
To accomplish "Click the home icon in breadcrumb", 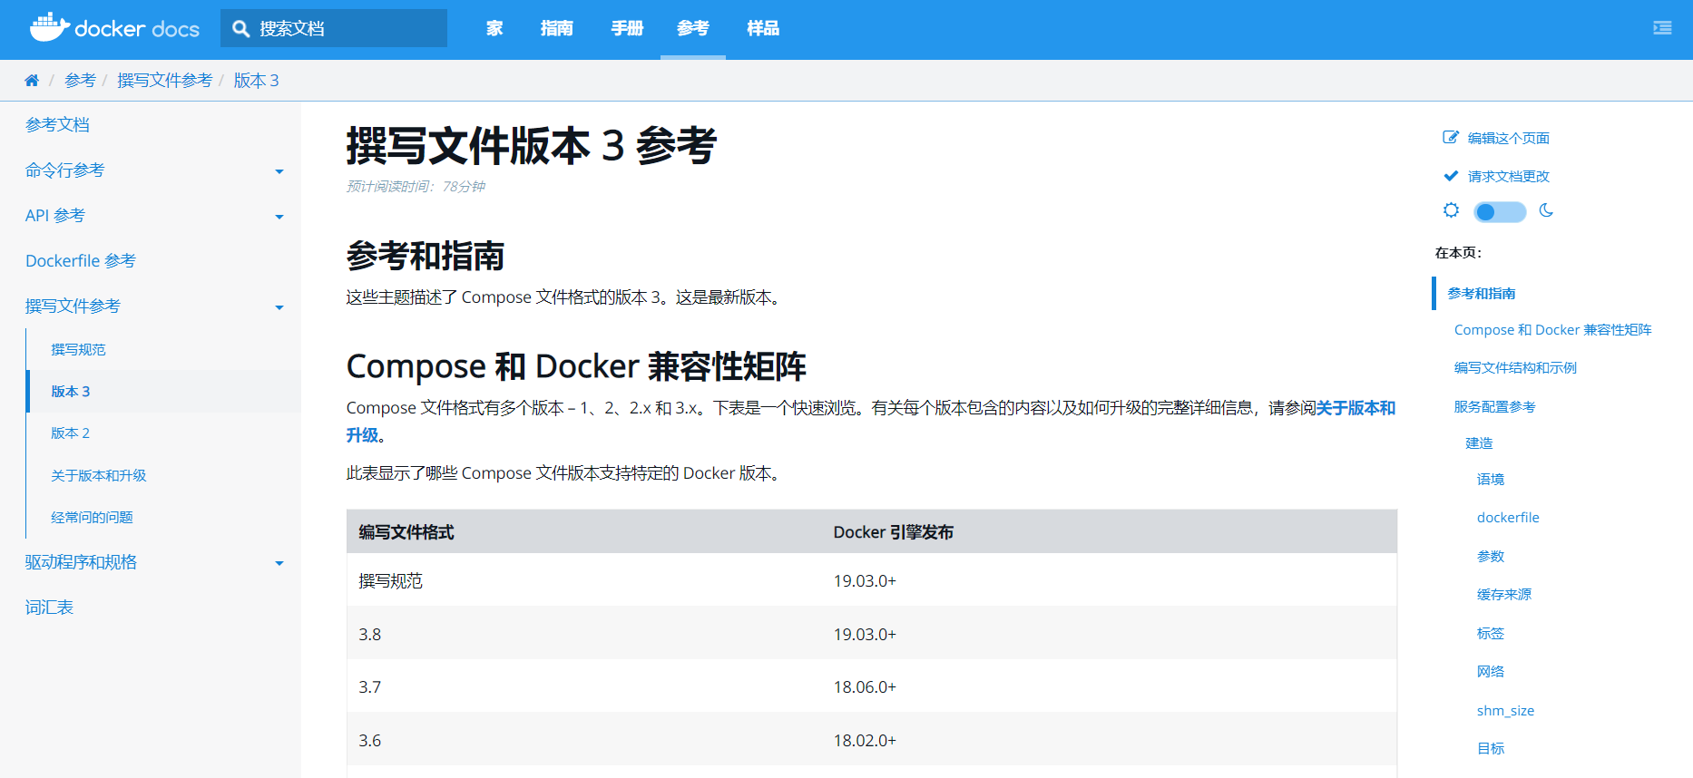I will (32, 81).
